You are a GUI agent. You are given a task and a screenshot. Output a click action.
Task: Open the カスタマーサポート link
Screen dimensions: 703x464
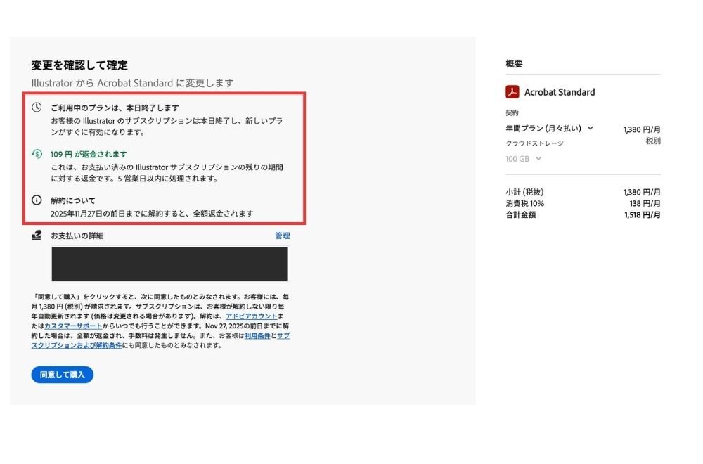tap(73, 326)
